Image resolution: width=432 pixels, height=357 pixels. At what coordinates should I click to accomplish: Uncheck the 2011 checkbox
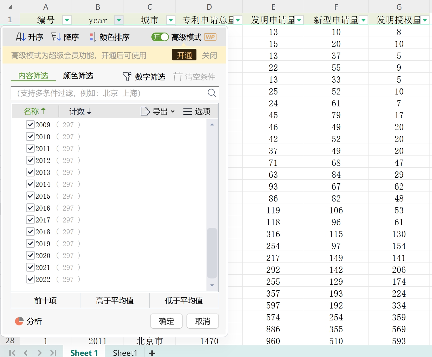(x=30, y=148)
